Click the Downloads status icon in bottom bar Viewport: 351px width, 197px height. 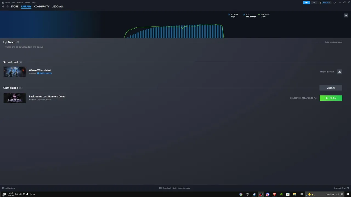click(x=160, y=188)
